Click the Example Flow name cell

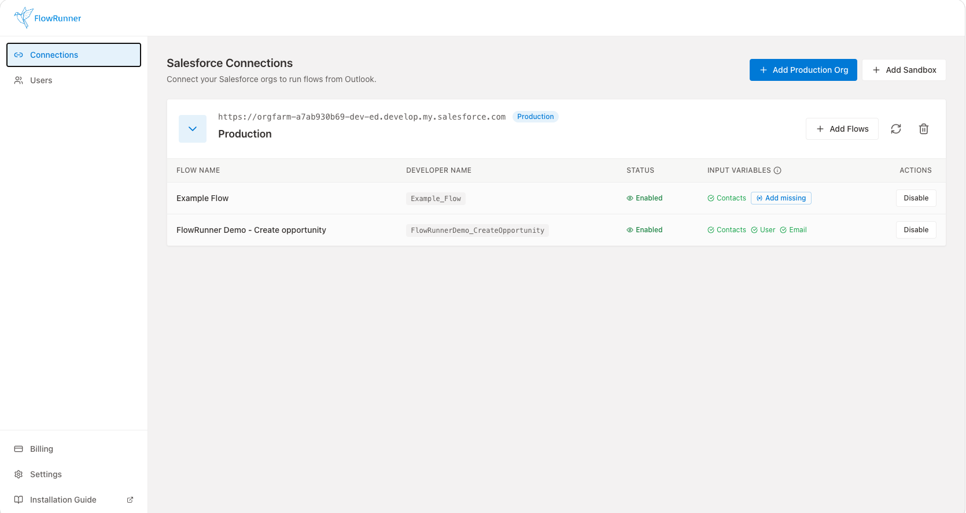tap(202, 198)
